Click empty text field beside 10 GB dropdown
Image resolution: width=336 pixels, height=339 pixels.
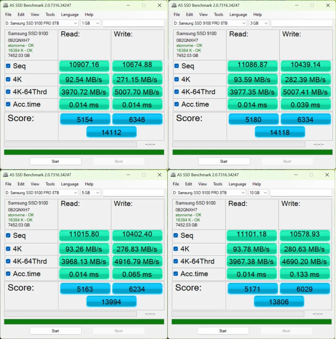[301, 193]
